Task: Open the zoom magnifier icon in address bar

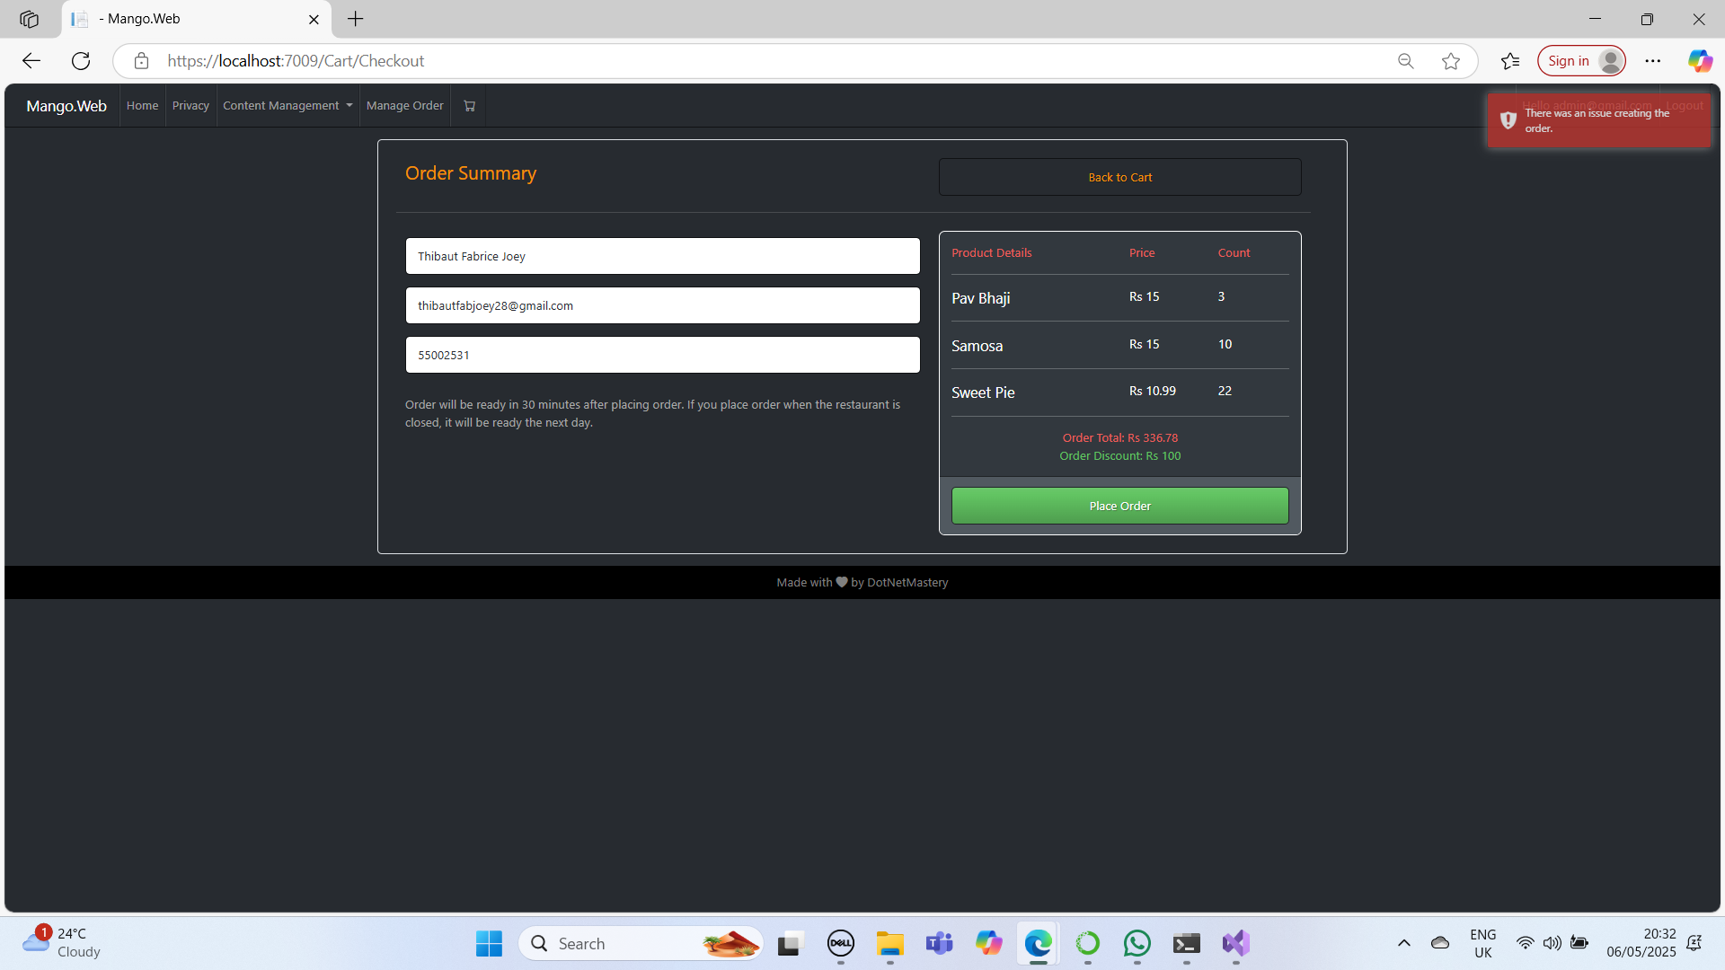Action: coord(1406,61)
